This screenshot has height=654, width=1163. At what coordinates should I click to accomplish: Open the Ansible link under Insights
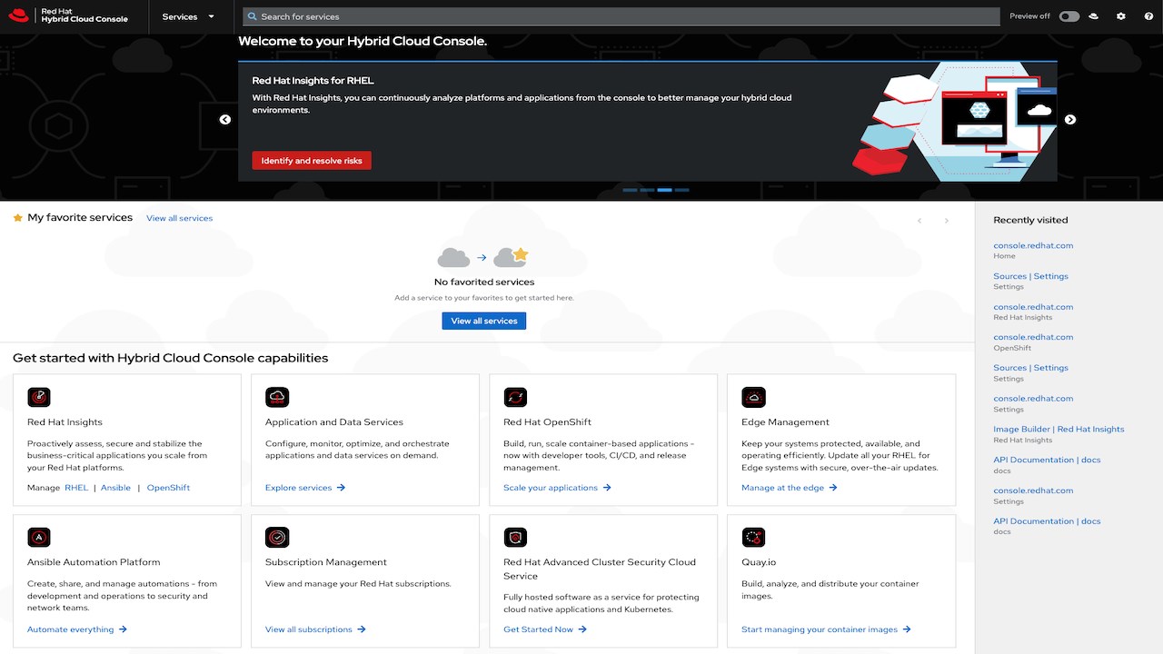(x=115, y=488)
